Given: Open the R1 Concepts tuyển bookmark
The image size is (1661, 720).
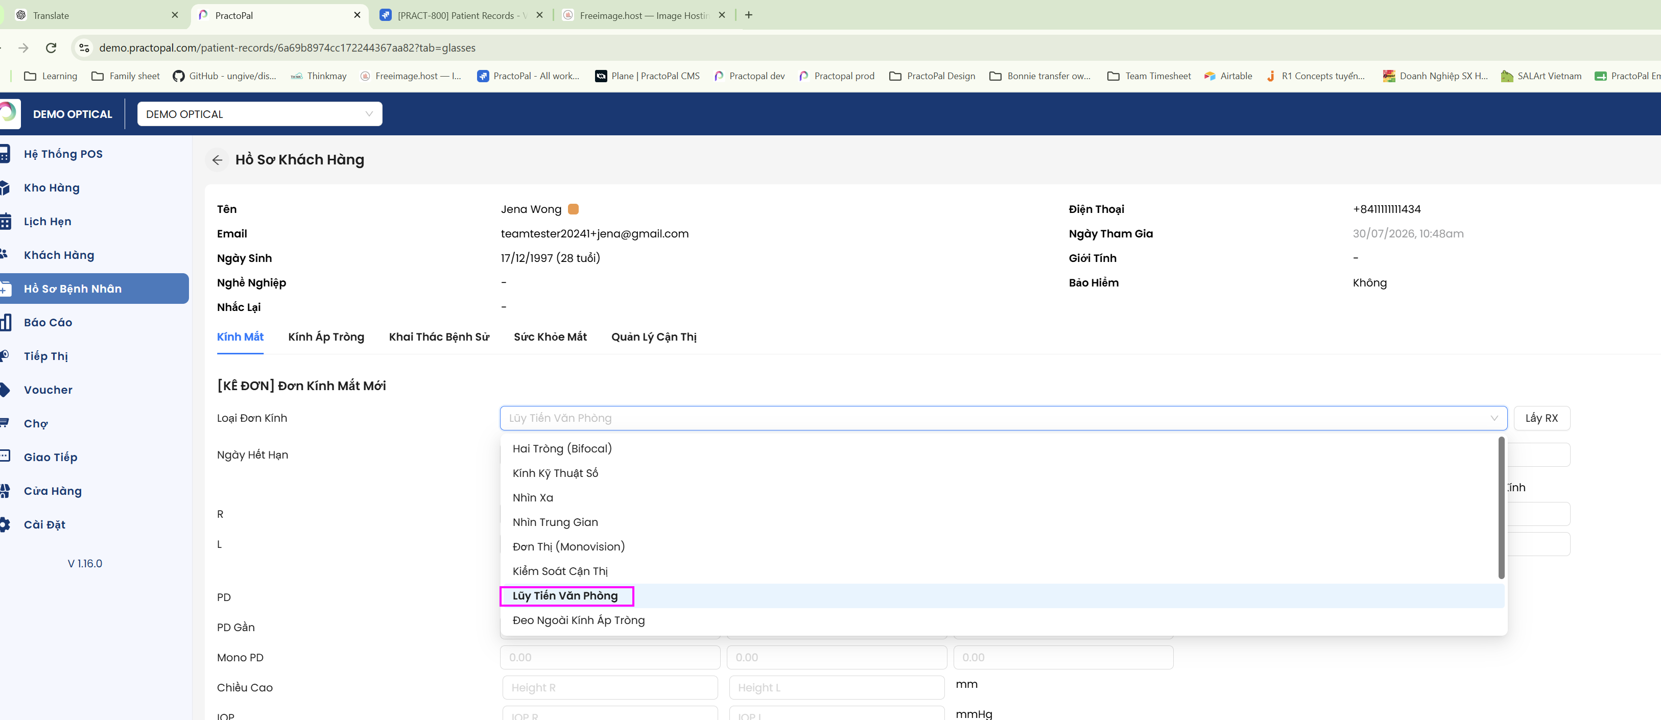Looking at the screenshot, I should (x=1316, y=76).
